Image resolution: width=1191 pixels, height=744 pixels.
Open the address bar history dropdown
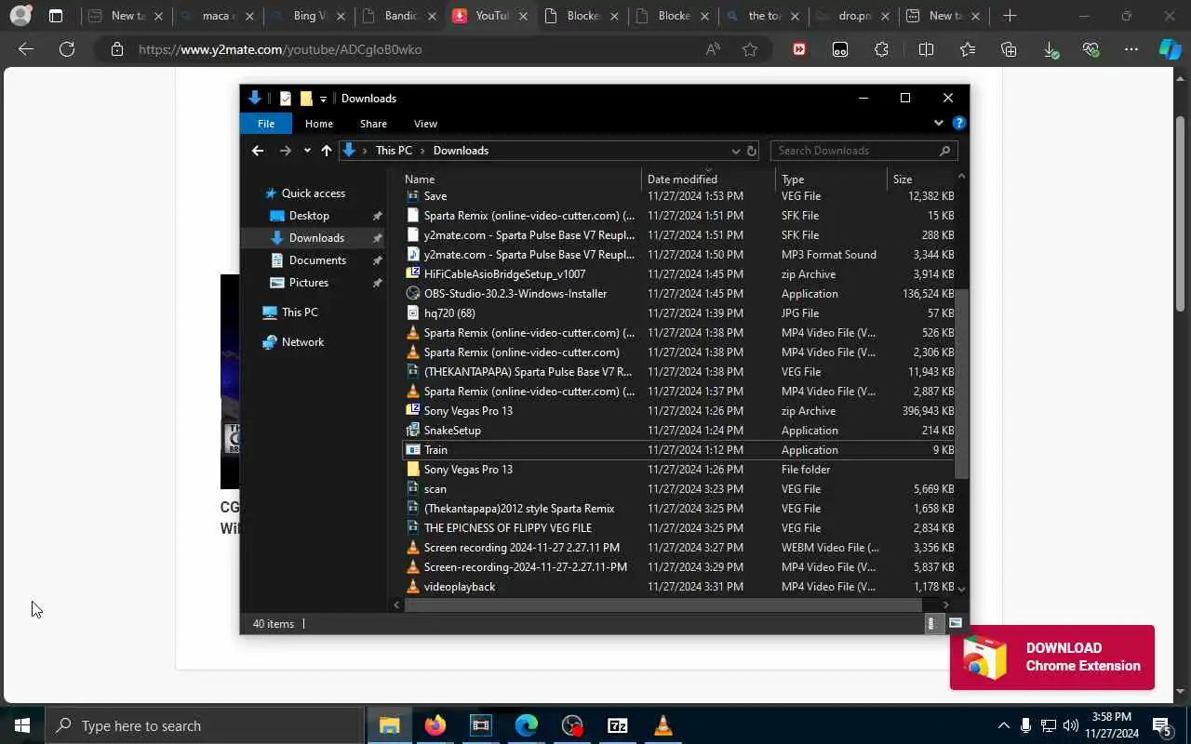pyautogui.click(x=735, y=151)
